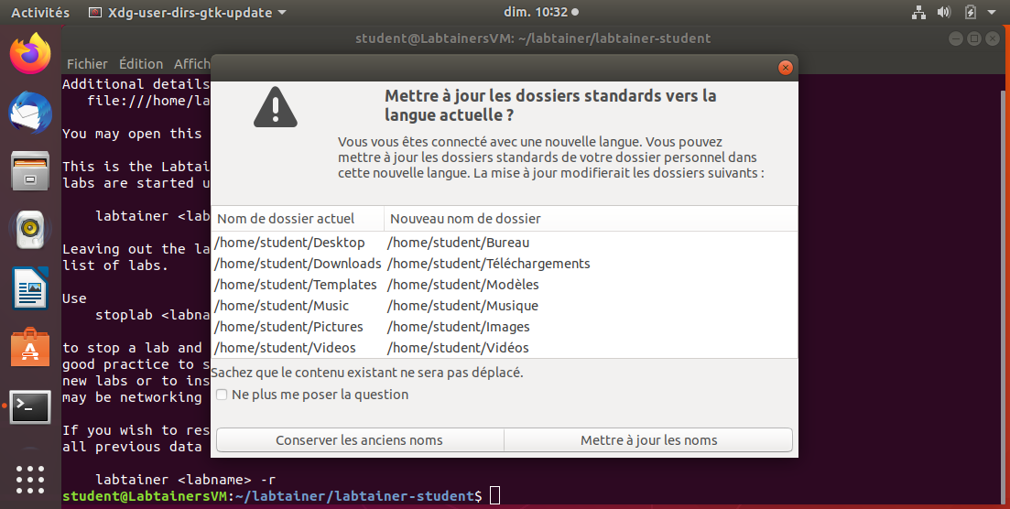The image size is (1010, 509).
Task: Click 'Conserver les anciens noms' button
Action: [x=359, y=440]
